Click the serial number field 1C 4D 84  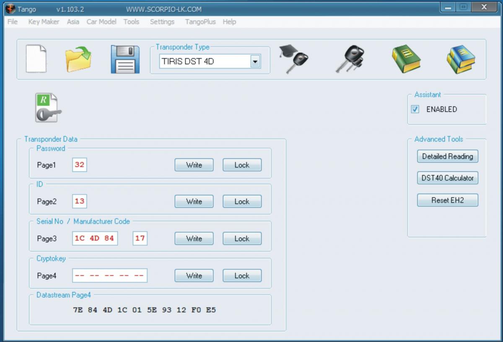[95, 238]
